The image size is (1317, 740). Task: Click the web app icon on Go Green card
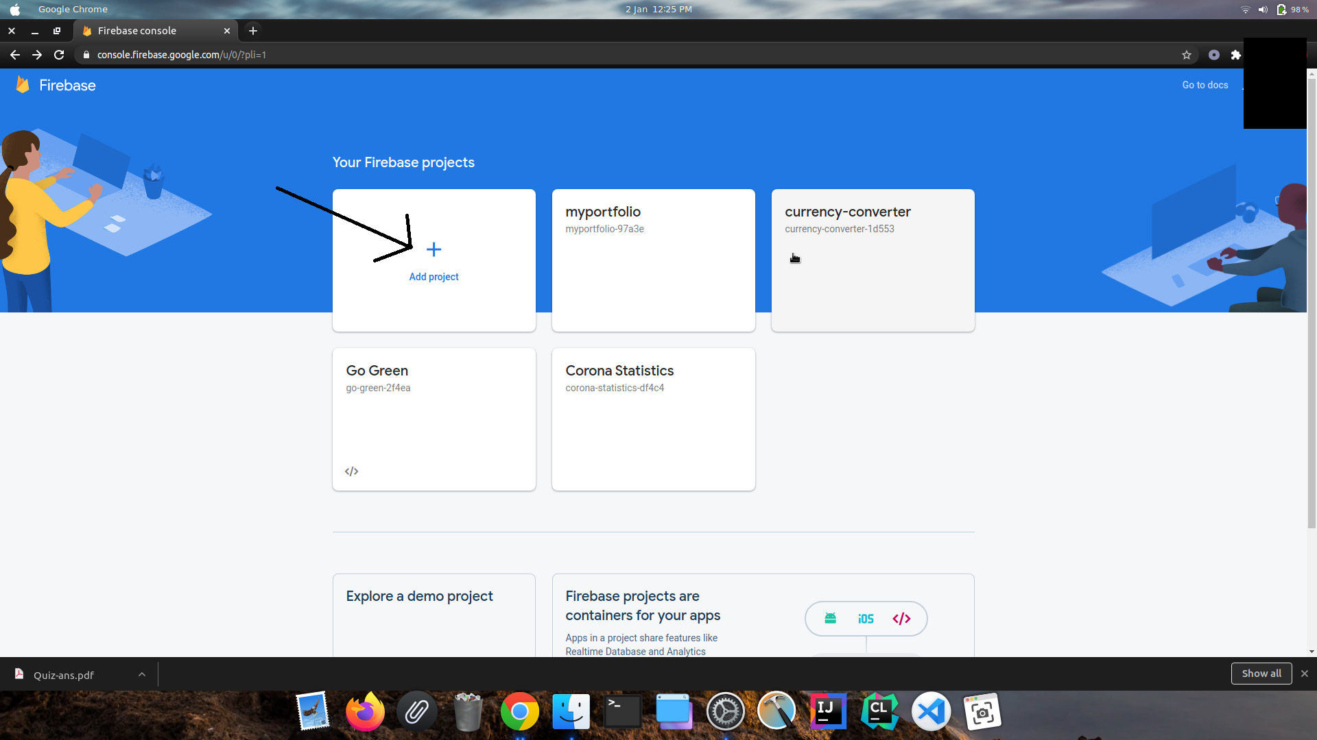352,471
